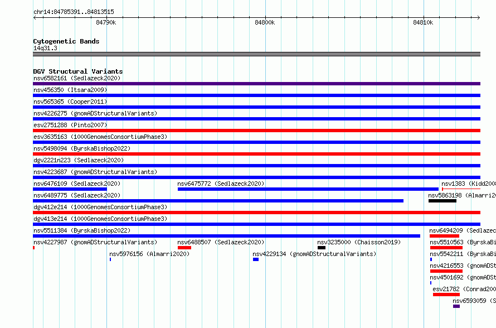496x328 pixels.
Task: Click the esv2751288 (Pinto2007) label
Action: [70, 125]
